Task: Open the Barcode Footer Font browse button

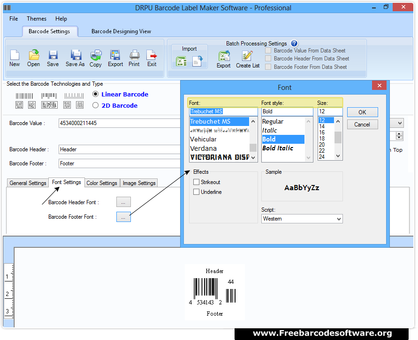Action: click(x=123, y=217)
